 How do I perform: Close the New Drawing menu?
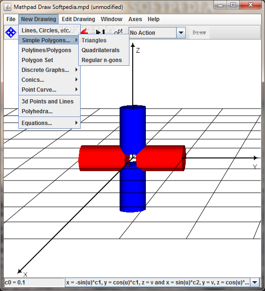(x=38, y=19)
